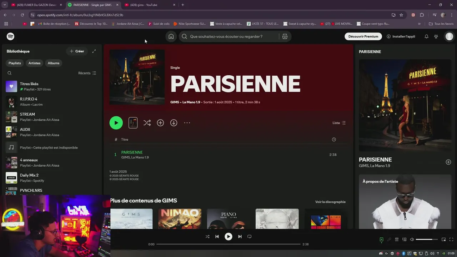Enable shuffle for this album
Screen dimensions: 457x257
pos(147,123)
